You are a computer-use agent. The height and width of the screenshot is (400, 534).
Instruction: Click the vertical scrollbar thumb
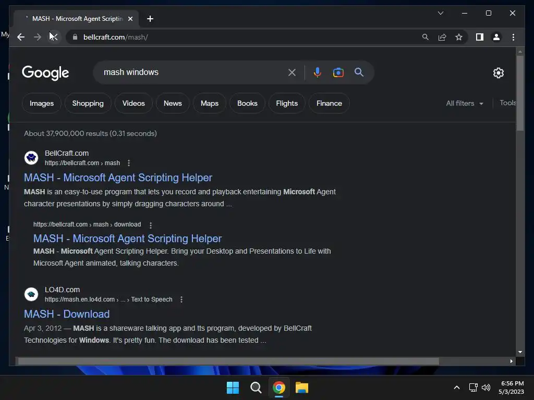pos(520,93)
